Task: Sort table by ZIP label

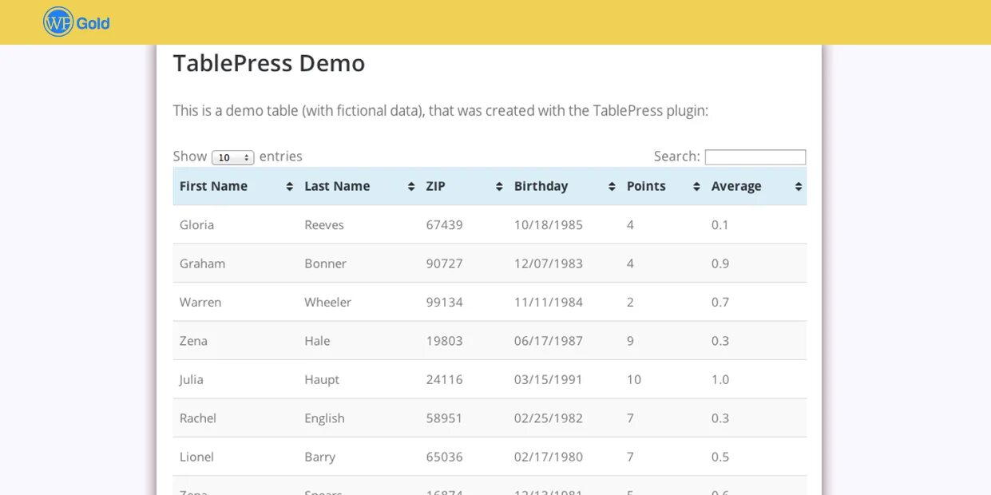Action: coord(435,186)
